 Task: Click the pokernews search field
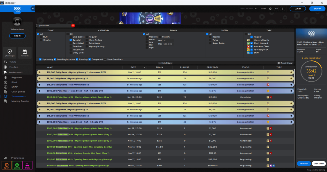[54, 26]
